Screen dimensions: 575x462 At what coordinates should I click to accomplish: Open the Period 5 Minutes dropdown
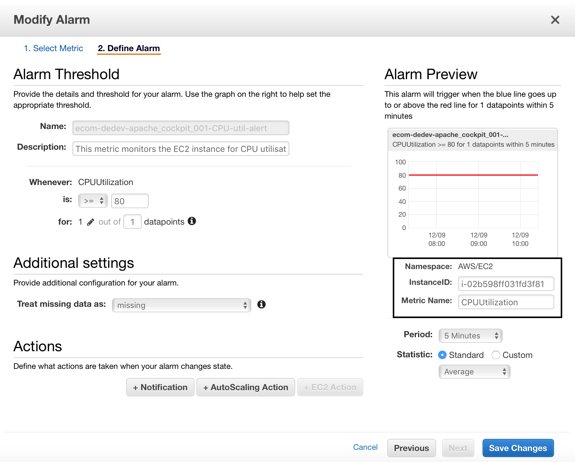(470, 336)
